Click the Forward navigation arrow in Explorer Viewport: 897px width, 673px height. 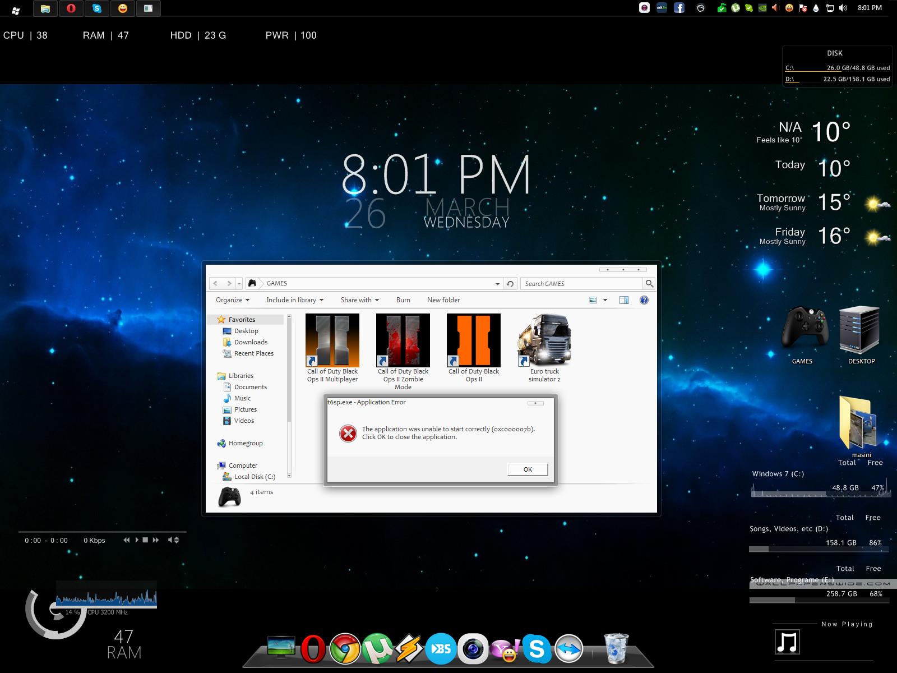[229, 284]
